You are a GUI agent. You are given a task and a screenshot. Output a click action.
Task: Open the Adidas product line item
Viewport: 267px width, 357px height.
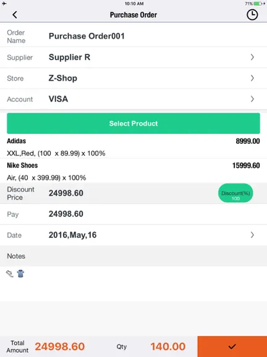point(133,147)
